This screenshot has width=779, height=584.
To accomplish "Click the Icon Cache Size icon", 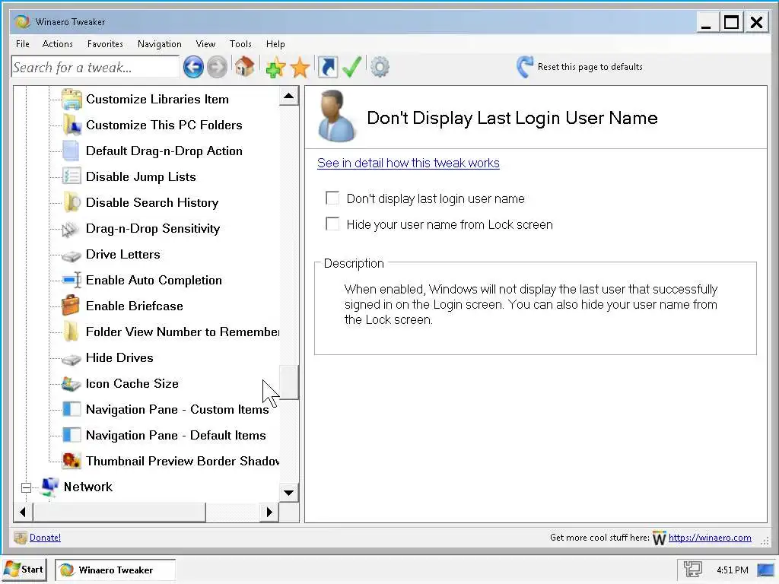I will point(71,384).
